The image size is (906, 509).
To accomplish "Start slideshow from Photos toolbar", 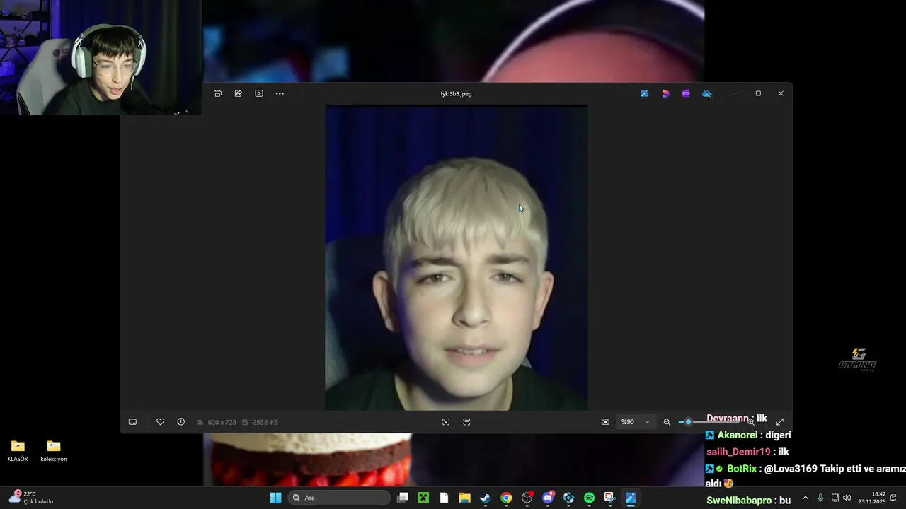I will (x=259, y=93).
